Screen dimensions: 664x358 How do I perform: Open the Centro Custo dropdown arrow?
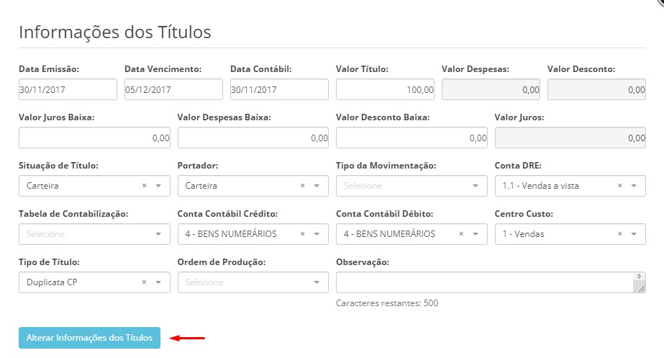(634, 234)
